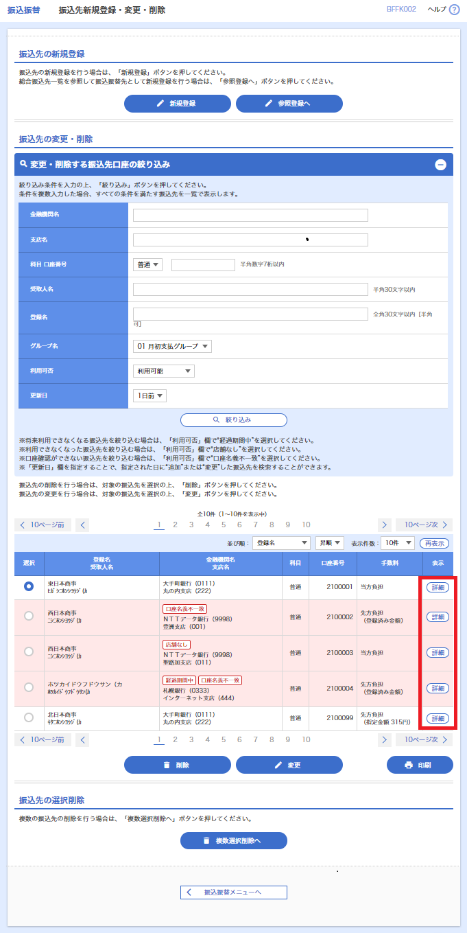The height and width of the screenshot is (933, 467).
Task: Click the 金融機関名 支店名 column header
Action: tap(221, 564)
